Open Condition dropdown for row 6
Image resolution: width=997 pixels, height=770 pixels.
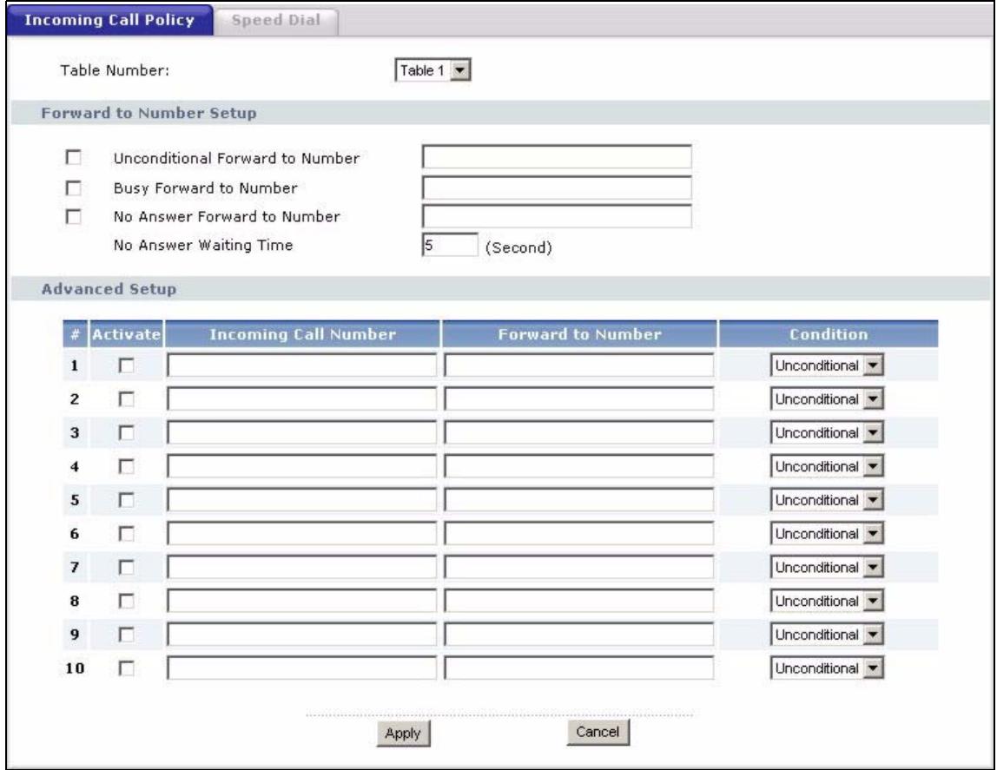click(x=827, y=534)
